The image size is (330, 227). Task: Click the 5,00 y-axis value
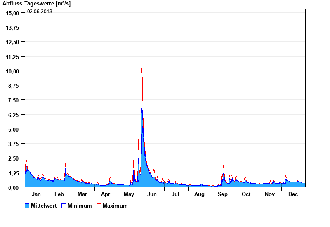pyautogui.click(x=14, y=129)
